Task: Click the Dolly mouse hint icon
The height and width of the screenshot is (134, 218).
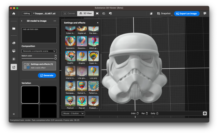Action: [x=157, y=114]
